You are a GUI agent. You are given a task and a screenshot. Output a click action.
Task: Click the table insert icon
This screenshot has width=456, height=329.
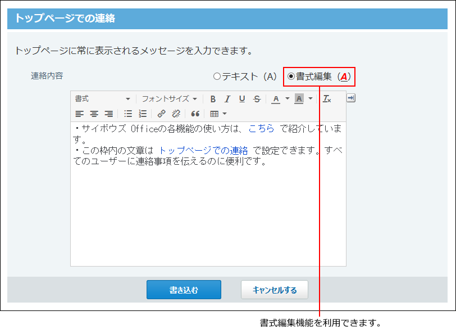(x=215, y=114)
